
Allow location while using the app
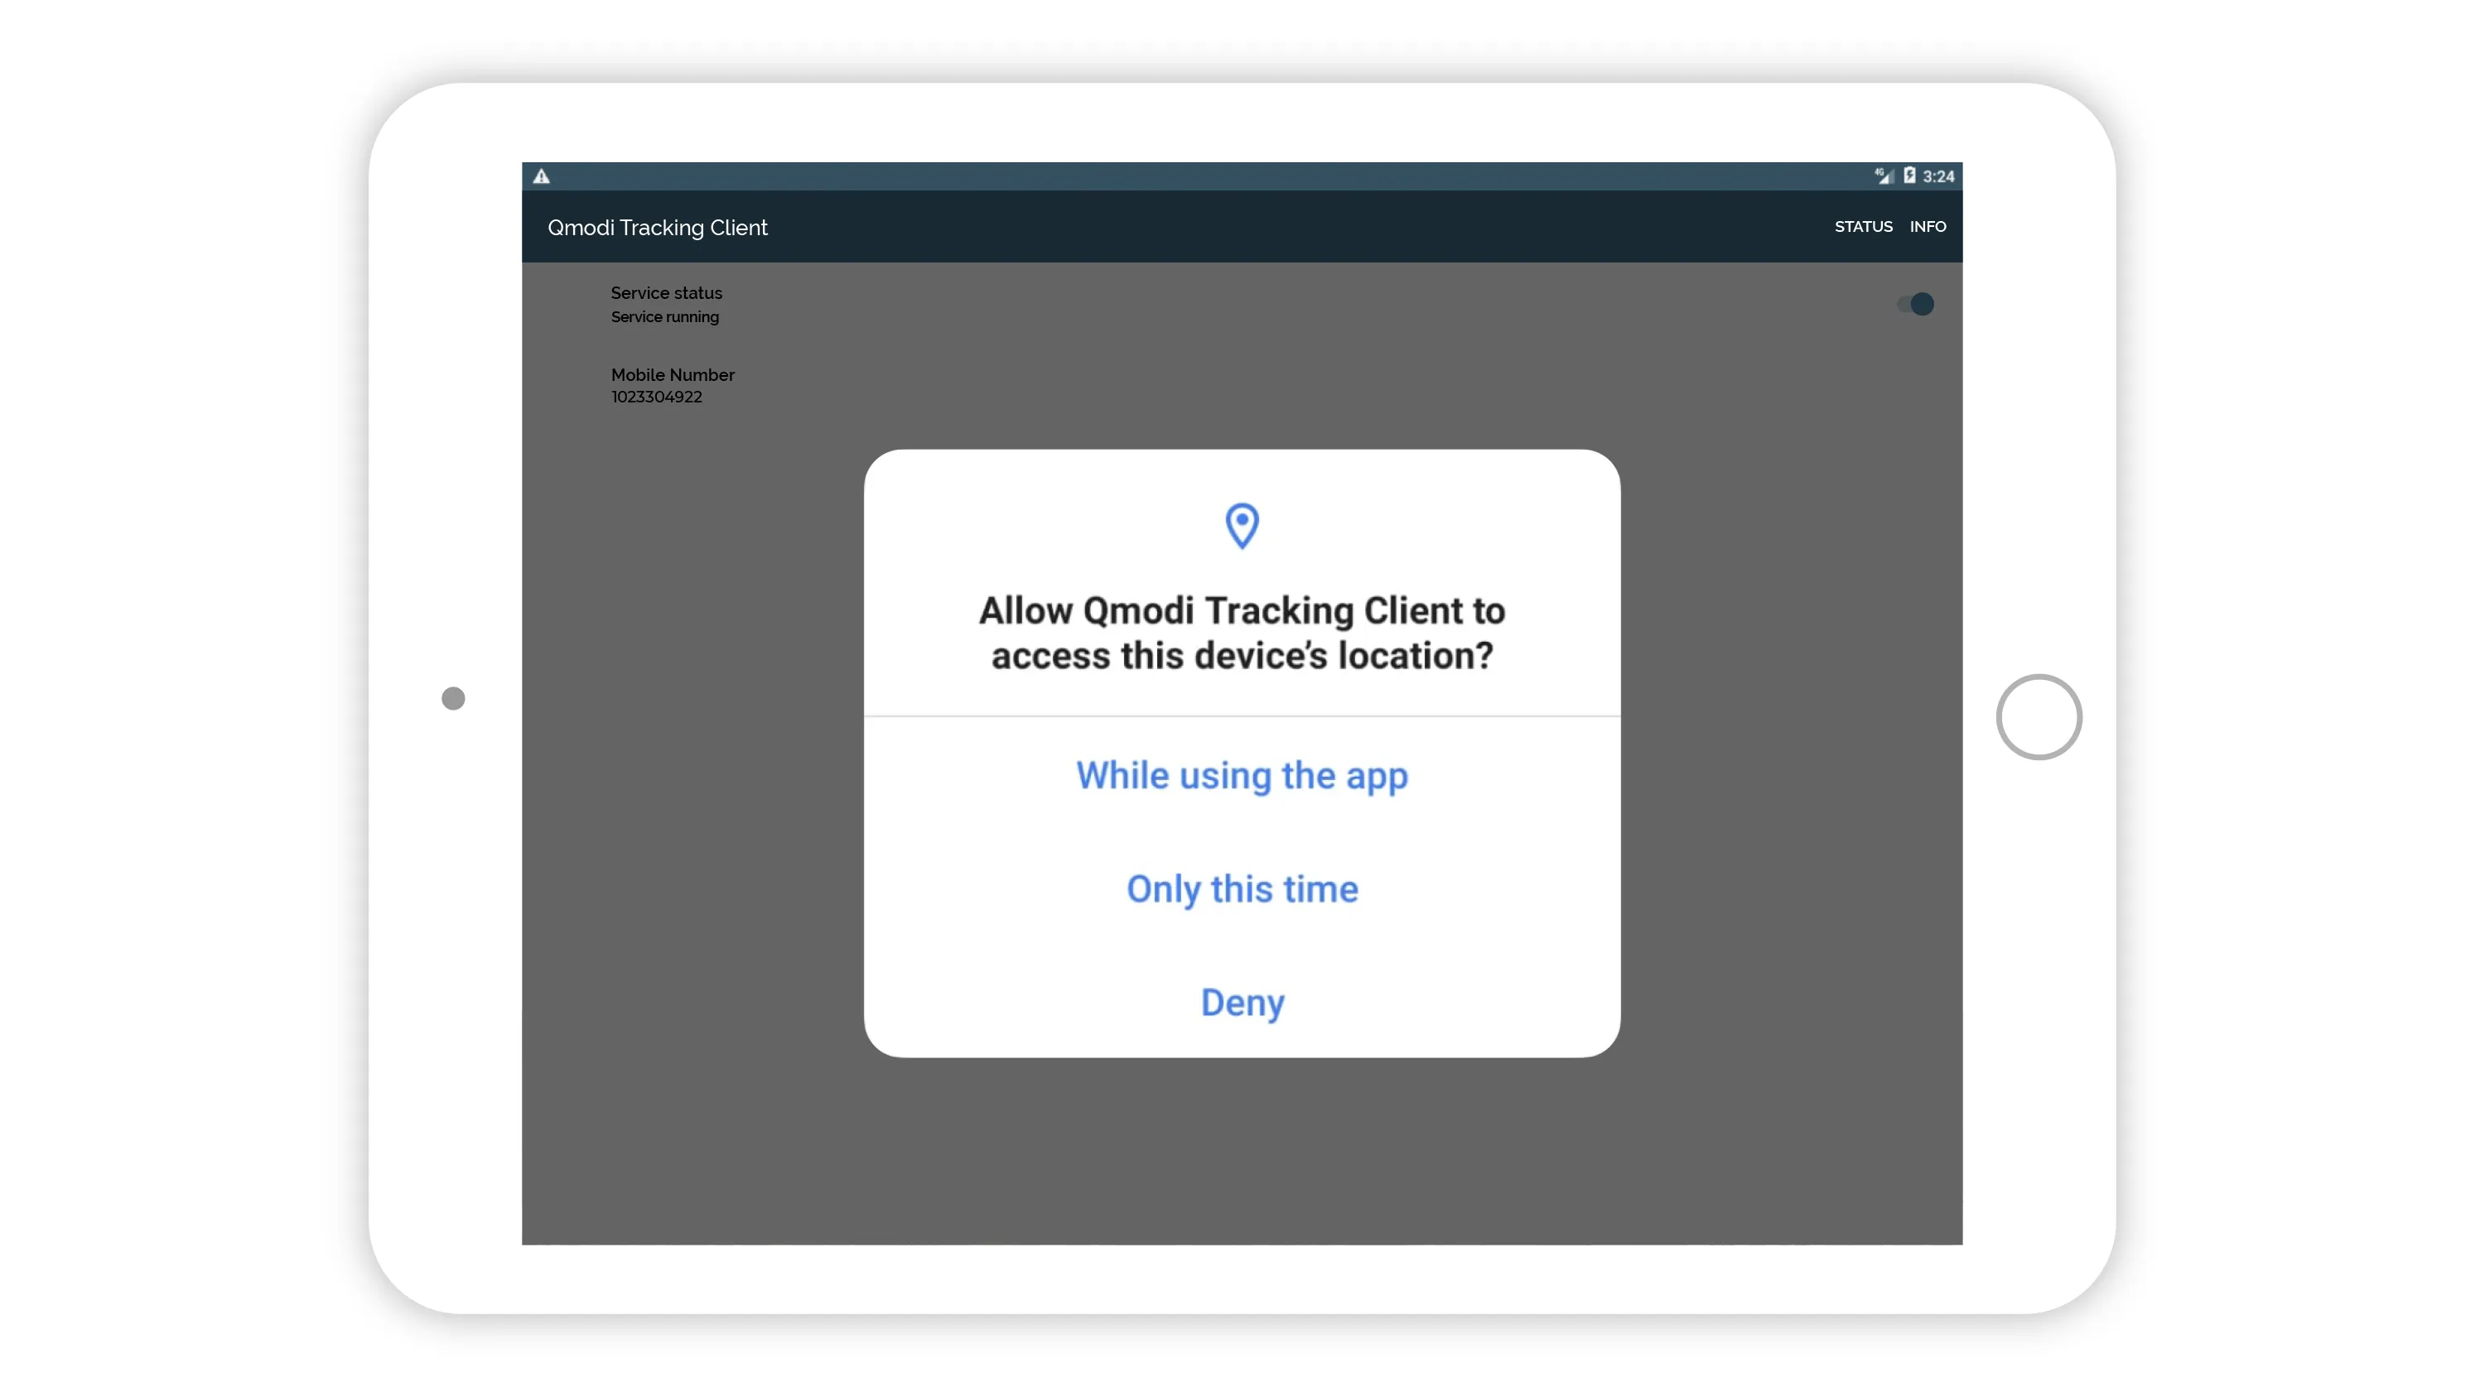pos(1242,775)
